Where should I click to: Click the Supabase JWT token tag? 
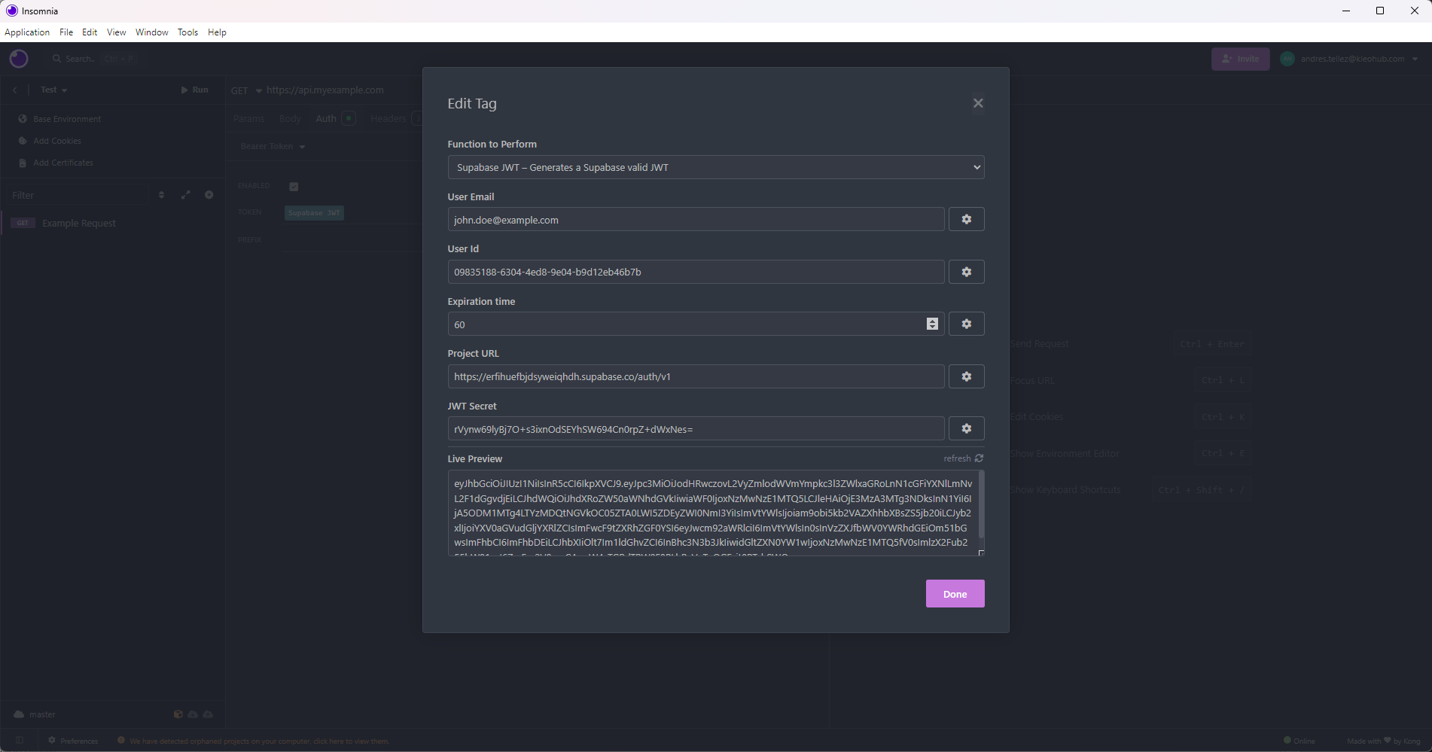pos(314,213)
